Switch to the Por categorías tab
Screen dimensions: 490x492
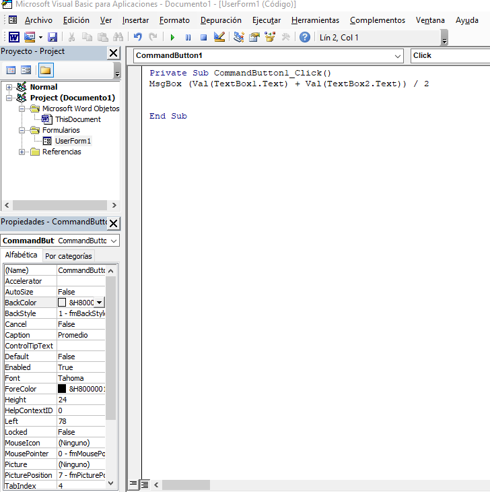point(68,256)
